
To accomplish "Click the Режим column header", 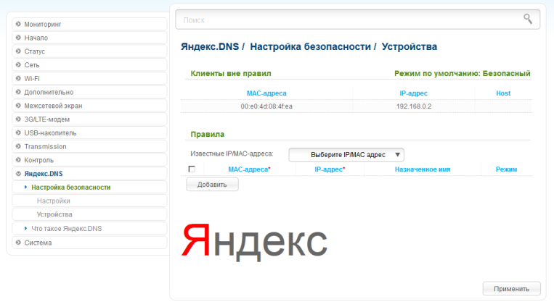I will pyautogui.click(x=506, y=169).
